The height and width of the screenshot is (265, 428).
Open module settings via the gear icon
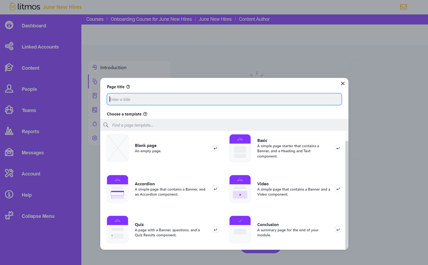click(x=94, y=138)
